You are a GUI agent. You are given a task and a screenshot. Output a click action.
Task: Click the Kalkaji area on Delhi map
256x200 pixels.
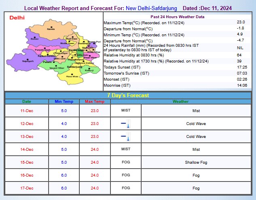tap(90, 70)
